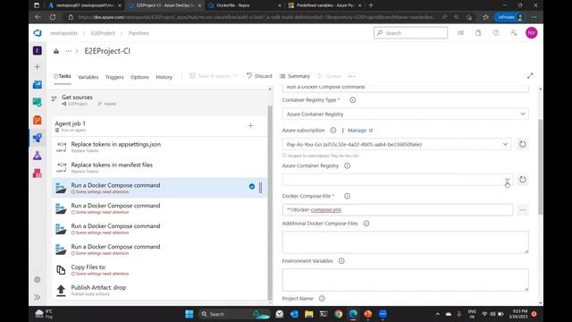Refresh the Azure subscription list
This screenshot has height=322, width=572.
pos(522,144)
